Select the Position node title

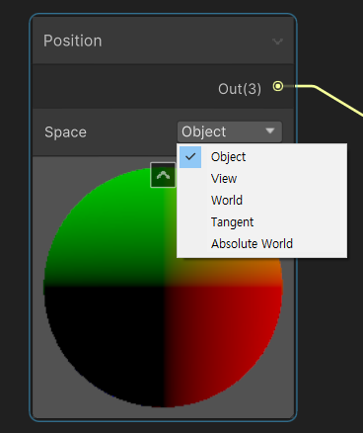[73, 41]
